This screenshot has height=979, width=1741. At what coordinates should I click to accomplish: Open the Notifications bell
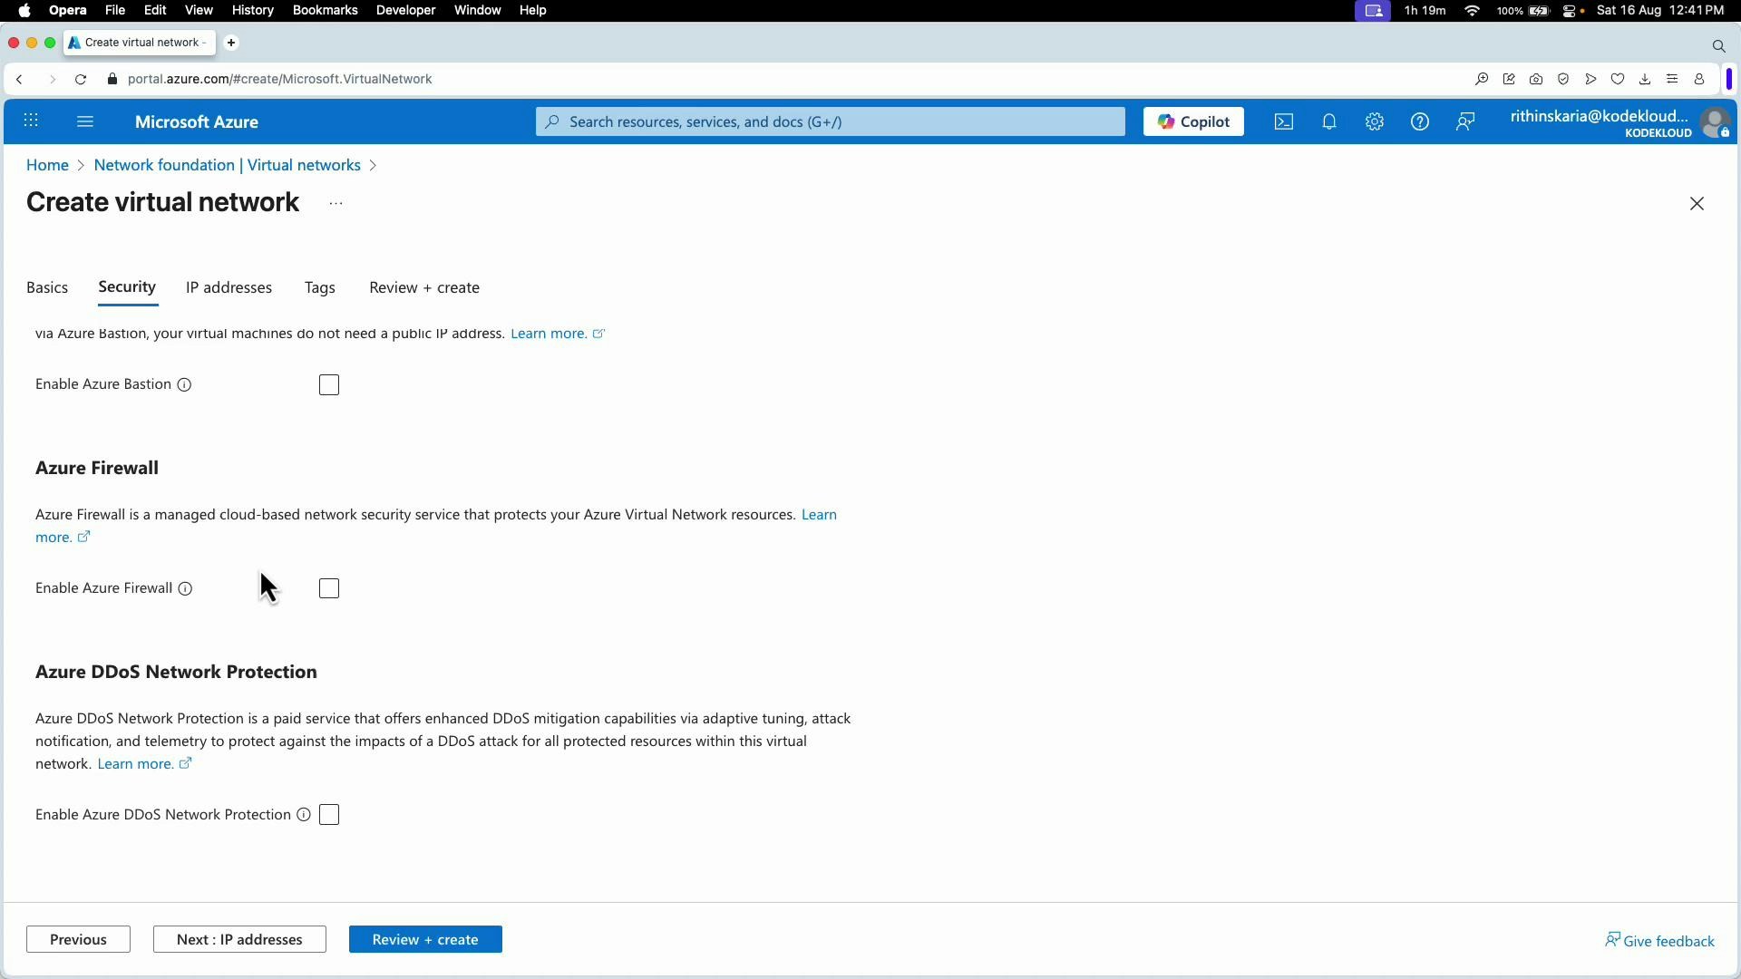coord(1329,121)
